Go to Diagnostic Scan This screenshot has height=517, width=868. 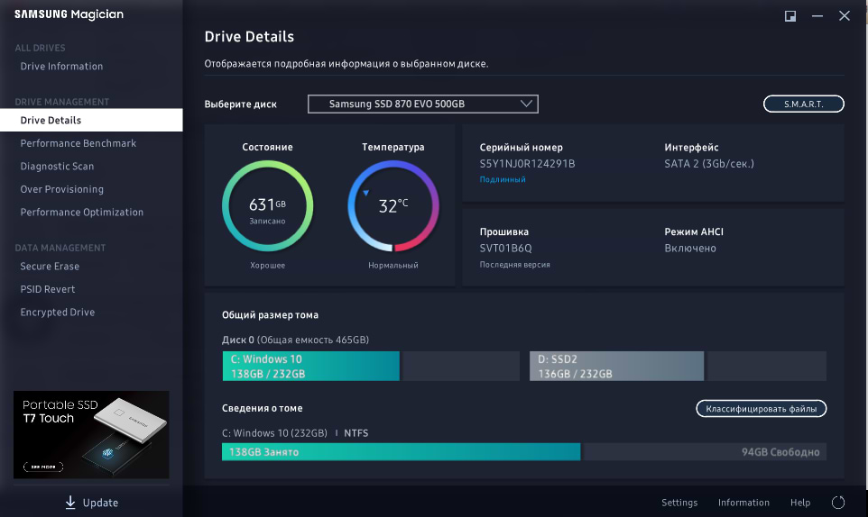coord(57,167)
